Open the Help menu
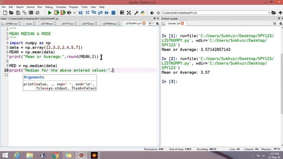Image resolution: width=283 pixels, height=159 pixels. pos(102,7)
